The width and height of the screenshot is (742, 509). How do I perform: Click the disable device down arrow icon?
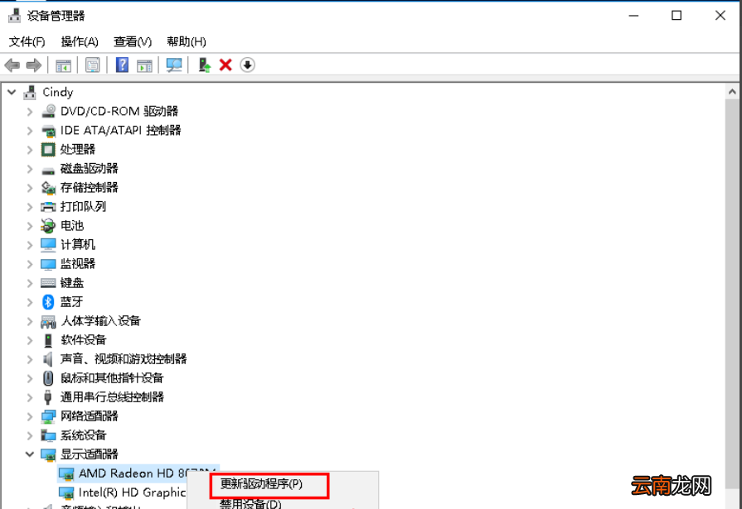point(248,65)
